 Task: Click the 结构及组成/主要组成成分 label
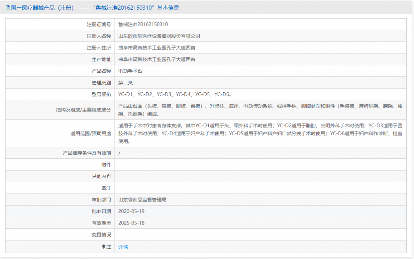(83, 110)
